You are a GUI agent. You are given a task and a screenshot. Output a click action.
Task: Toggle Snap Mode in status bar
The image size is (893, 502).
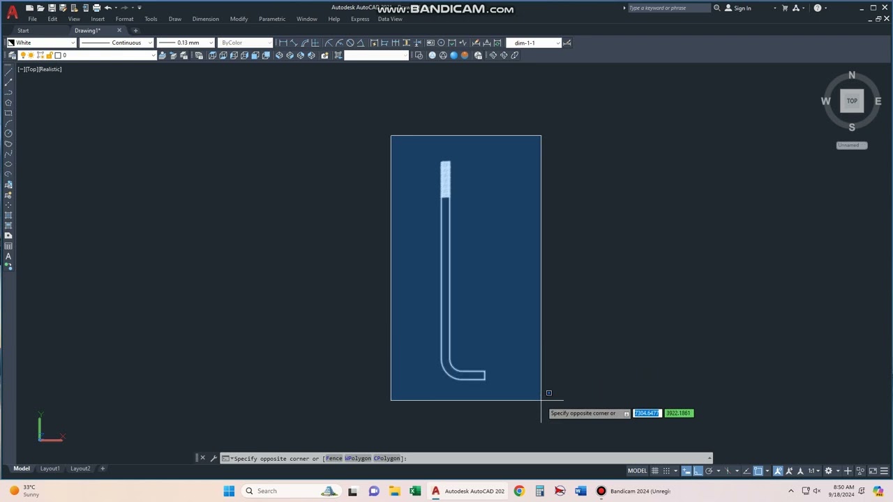coord(666,471)
